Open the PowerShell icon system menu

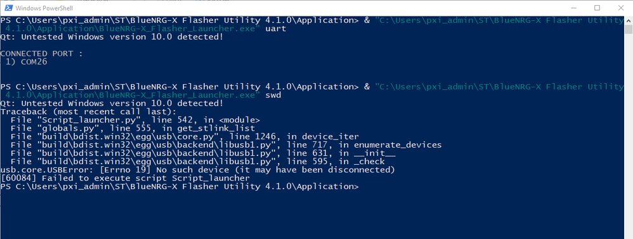click(8, 8)
